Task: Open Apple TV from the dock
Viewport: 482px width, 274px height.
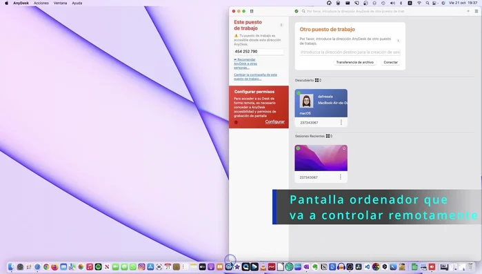Action: tap(202, 267)
